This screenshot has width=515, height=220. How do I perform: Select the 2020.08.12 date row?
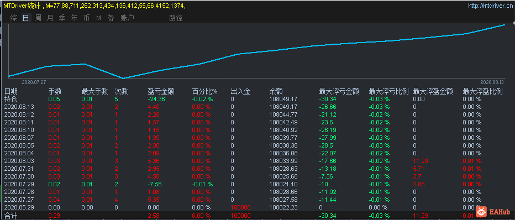257,114
